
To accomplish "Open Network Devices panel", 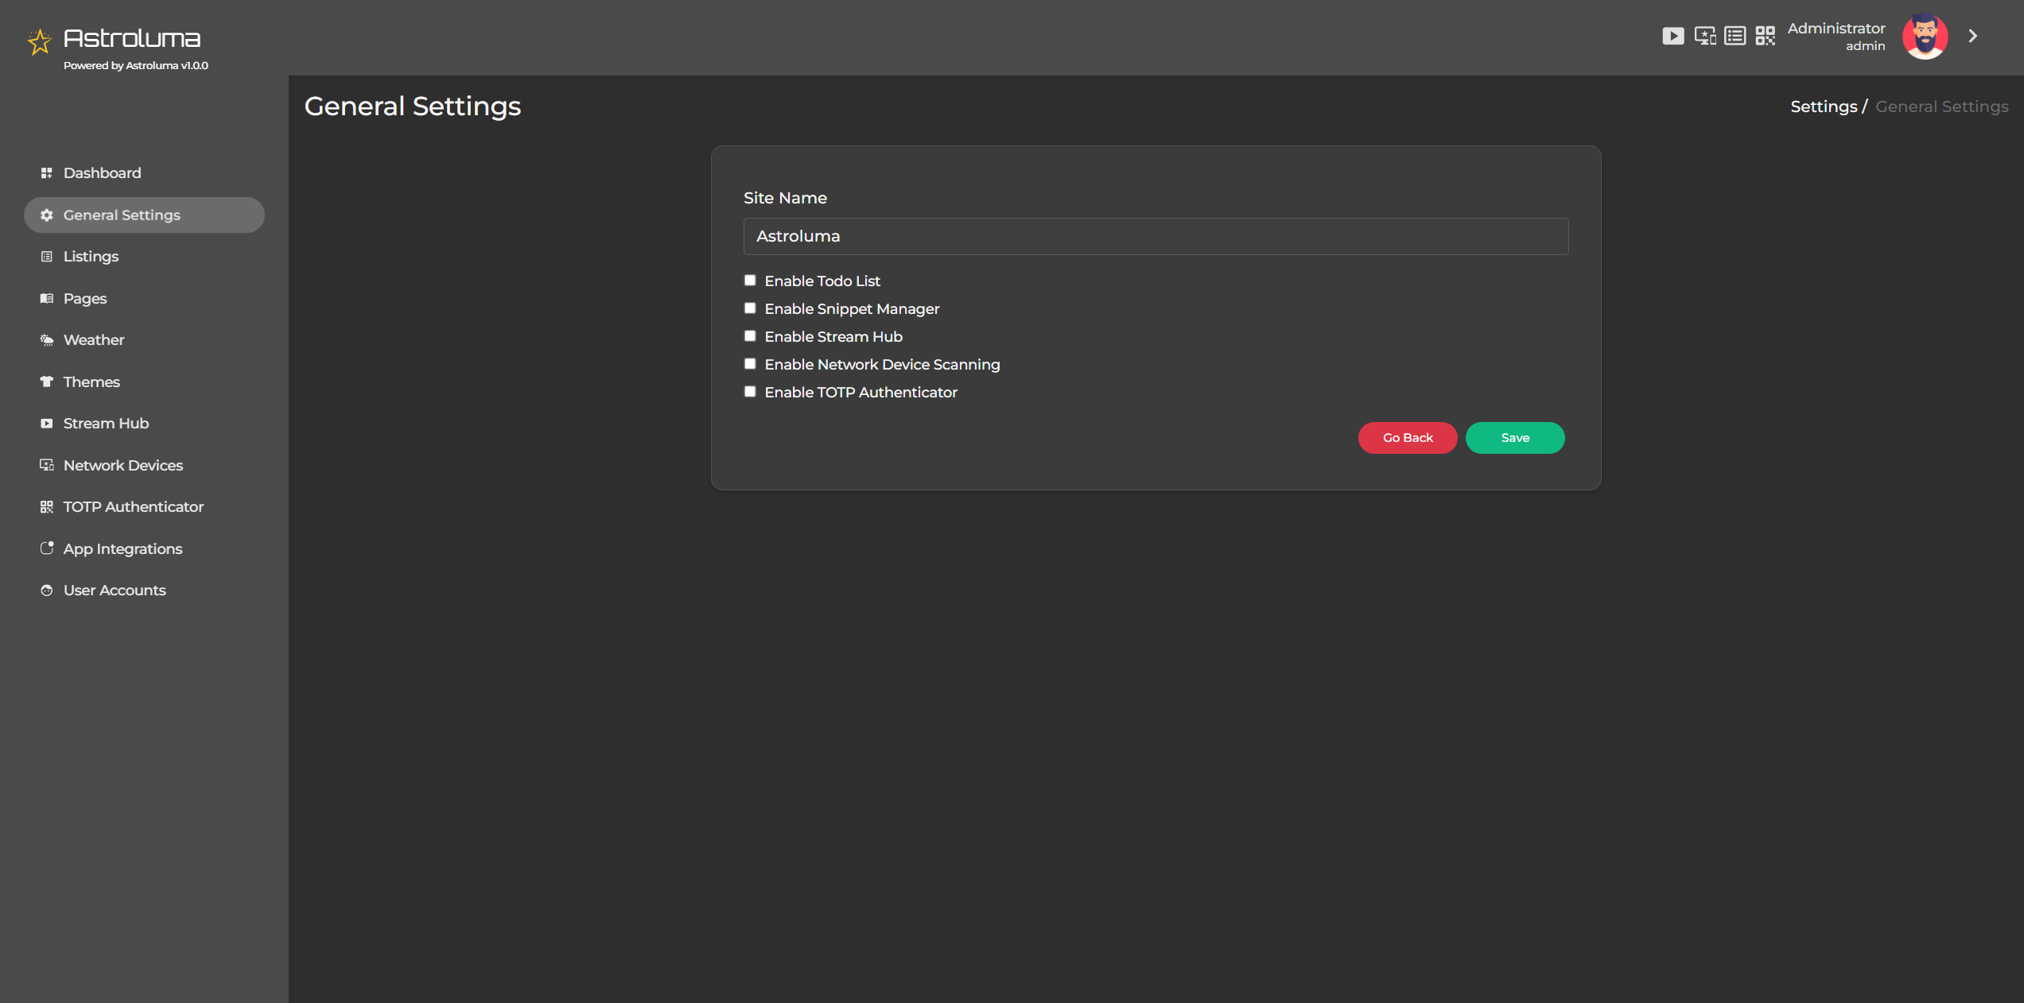I will (x=122, y=464).
